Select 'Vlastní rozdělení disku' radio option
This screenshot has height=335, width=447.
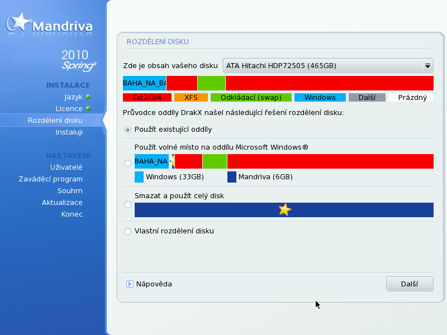click(127, 231)
